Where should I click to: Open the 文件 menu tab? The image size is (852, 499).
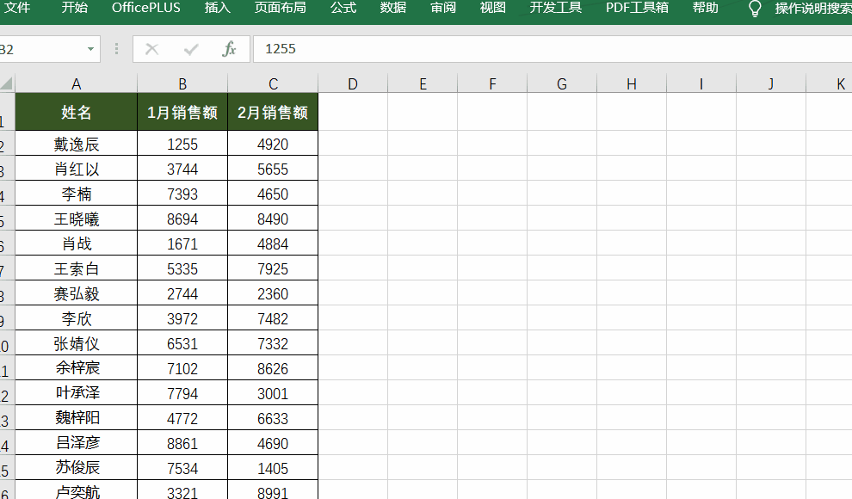(x=17, y=8)
